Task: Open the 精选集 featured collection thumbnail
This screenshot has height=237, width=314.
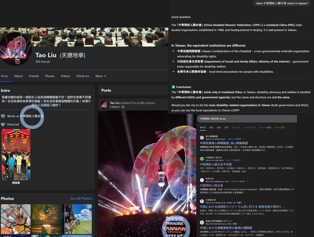Action: pyautogui.click(x=16, y=155)
